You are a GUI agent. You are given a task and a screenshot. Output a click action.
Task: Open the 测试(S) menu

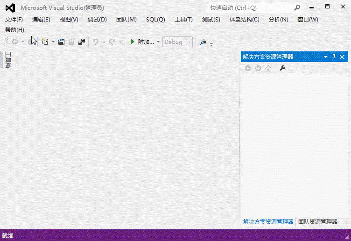pos(211,20)
